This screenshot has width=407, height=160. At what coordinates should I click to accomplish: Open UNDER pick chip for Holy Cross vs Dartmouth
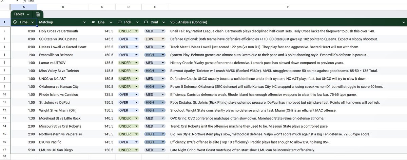128,31
